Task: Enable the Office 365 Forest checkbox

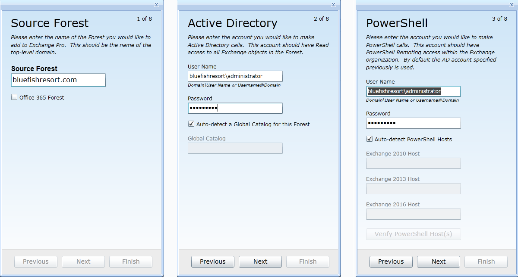Action: 14,97
